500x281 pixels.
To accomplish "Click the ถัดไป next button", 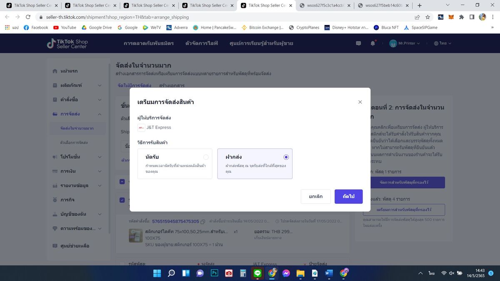I will 348,196.
